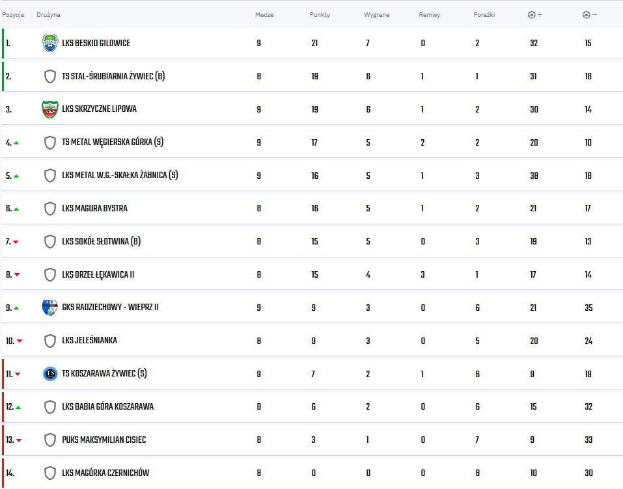Click the red down arrow at position 7
The width and height of the screenshot is (623, 489).
16,242
